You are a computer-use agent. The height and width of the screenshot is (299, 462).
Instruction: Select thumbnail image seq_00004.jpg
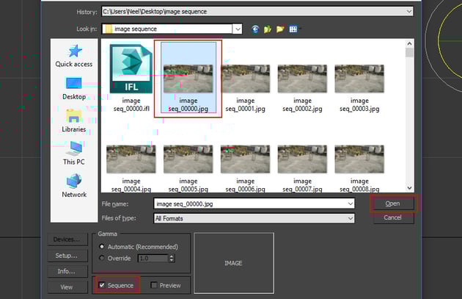pos(131,168)
